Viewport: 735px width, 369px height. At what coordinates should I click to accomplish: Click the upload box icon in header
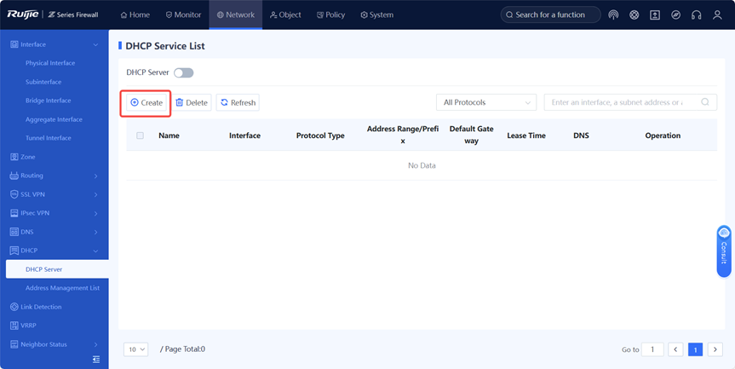point(655,15)
